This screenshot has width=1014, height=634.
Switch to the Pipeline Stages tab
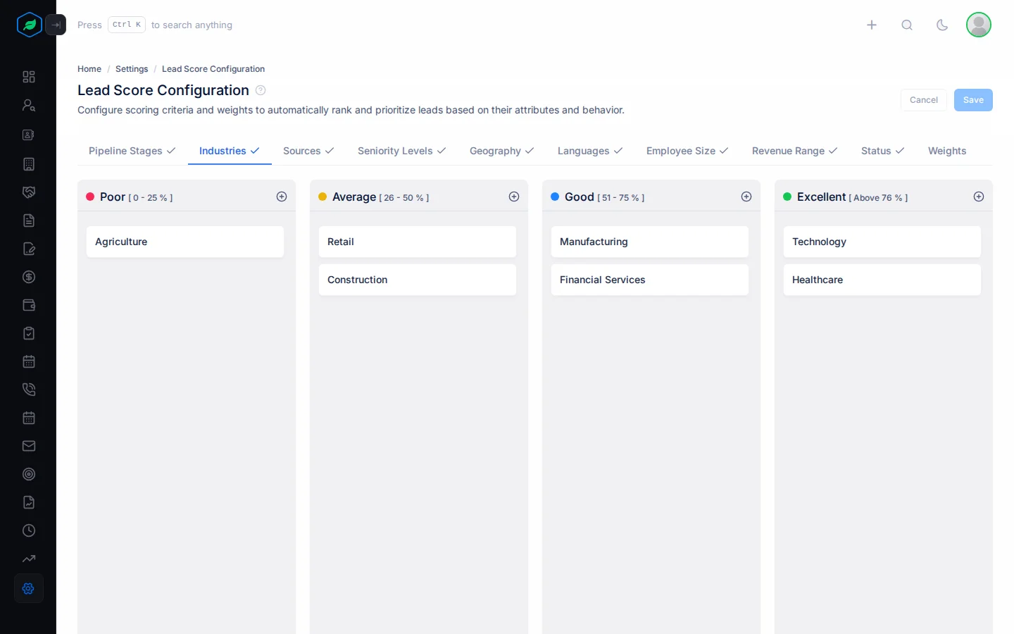[x=132, y=151]
